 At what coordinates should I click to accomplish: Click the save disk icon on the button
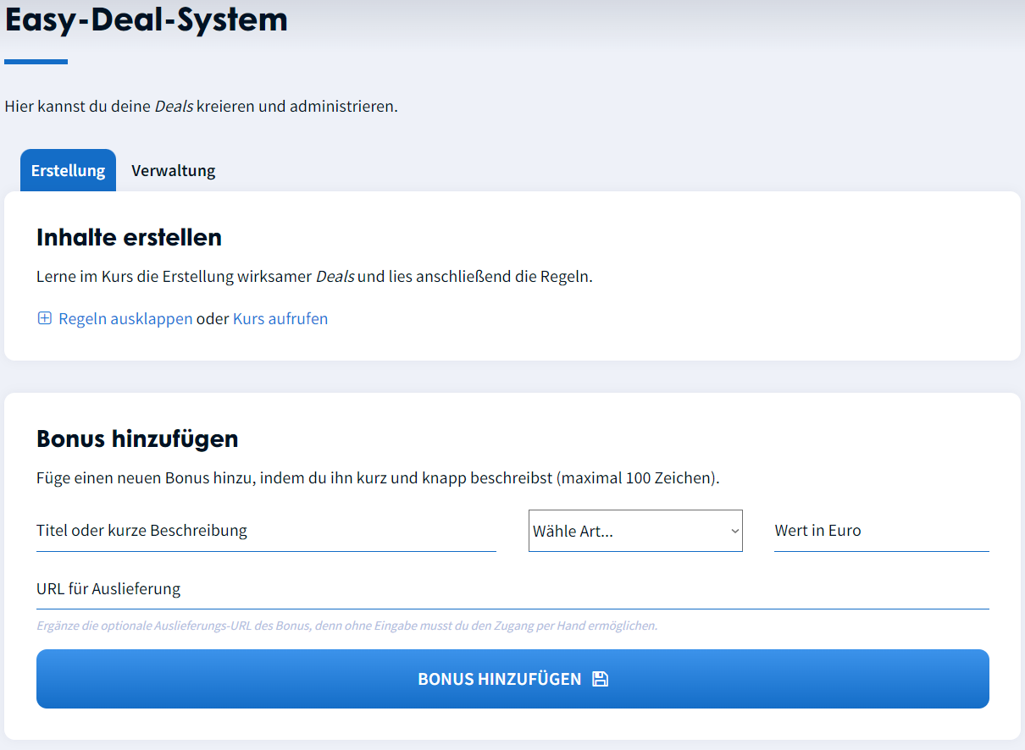(x=600, y=679)
